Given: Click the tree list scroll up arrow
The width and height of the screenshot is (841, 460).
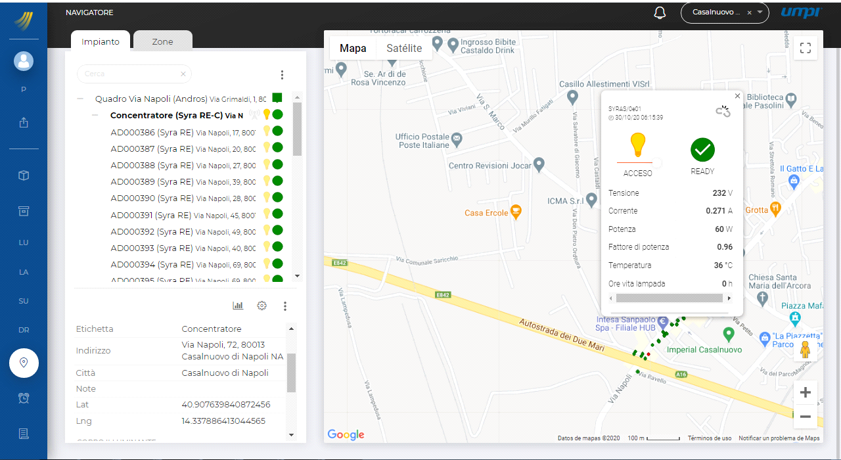Looking at the screenshot, I should (x=297, y=96).
